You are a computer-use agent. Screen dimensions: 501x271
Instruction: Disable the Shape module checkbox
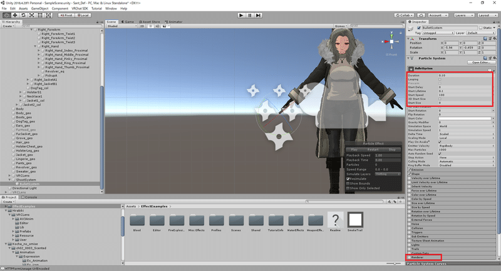point(410,174)
